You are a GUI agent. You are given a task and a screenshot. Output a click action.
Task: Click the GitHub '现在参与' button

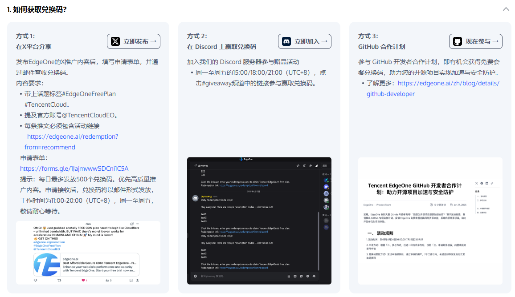476,41
